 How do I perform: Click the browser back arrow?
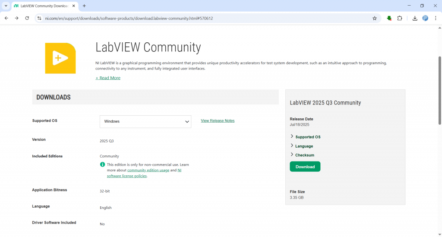[6, 18]
